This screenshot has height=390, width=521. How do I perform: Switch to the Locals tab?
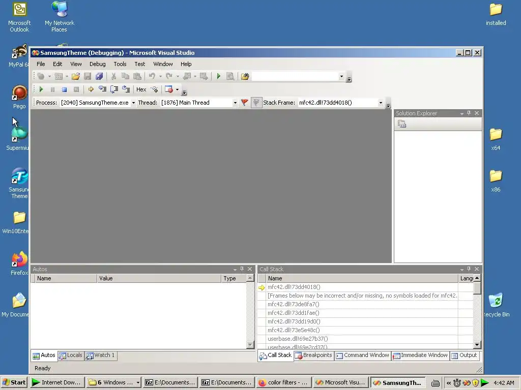[70, 355]
